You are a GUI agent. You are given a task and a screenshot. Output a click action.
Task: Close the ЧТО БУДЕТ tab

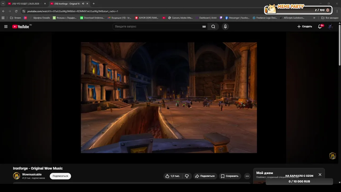tap(45, 4)
